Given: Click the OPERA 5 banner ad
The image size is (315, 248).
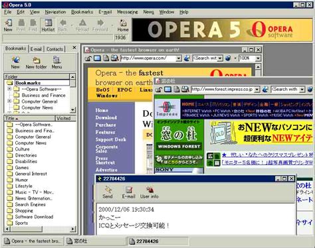Looking at the screenshot, I should pos(222,30).
